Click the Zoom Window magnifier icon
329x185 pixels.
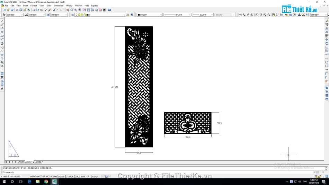[x=76, y=10]
